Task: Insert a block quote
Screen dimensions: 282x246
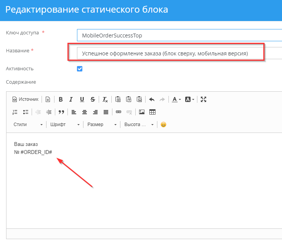Action: (x=61, y=112)
